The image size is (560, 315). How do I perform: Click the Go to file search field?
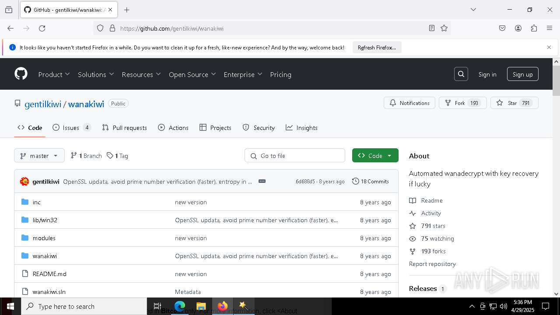[x=295, y=156]
